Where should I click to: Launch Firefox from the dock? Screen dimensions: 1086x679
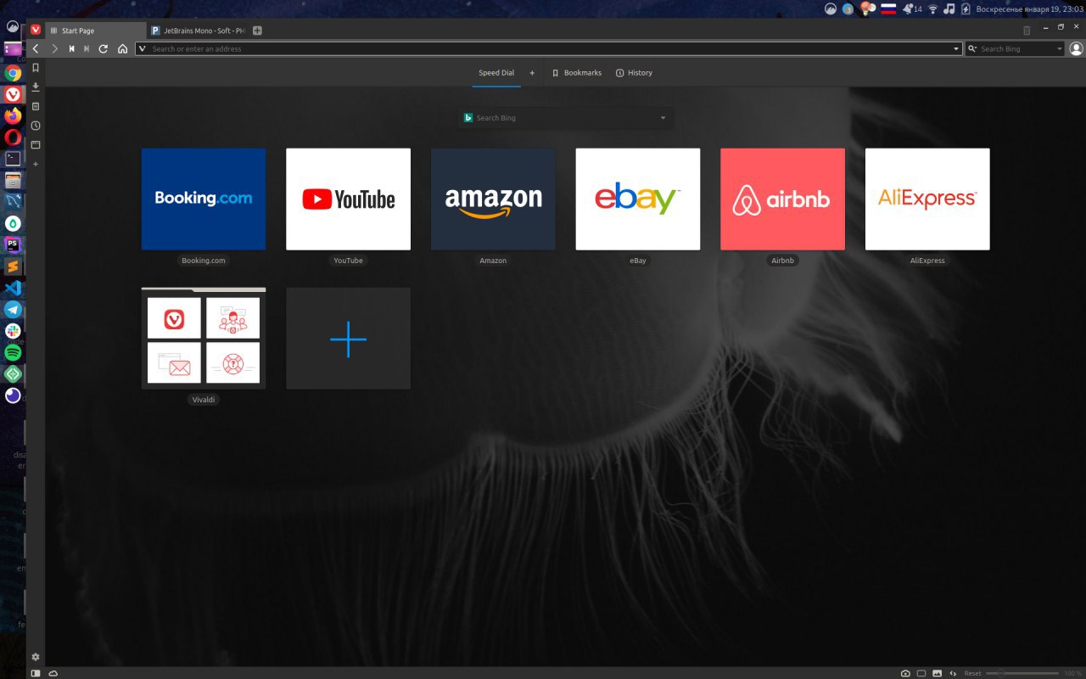[13, 115]
